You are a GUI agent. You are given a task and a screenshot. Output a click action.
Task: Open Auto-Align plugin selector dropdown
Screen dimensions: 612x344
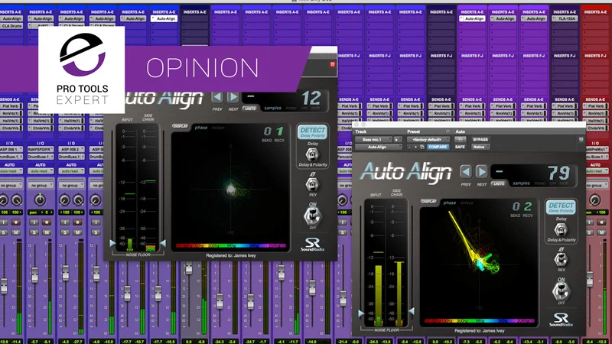(378, 147)
